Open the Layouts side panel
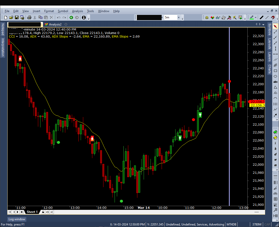The width and height of the screenshot is (279, 227). (x=270, y=44)
